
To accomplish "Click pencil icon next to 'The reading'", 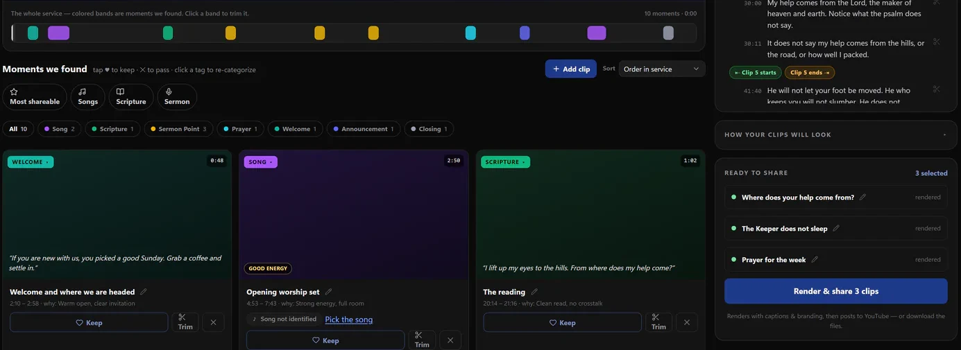I will [534, 292].
